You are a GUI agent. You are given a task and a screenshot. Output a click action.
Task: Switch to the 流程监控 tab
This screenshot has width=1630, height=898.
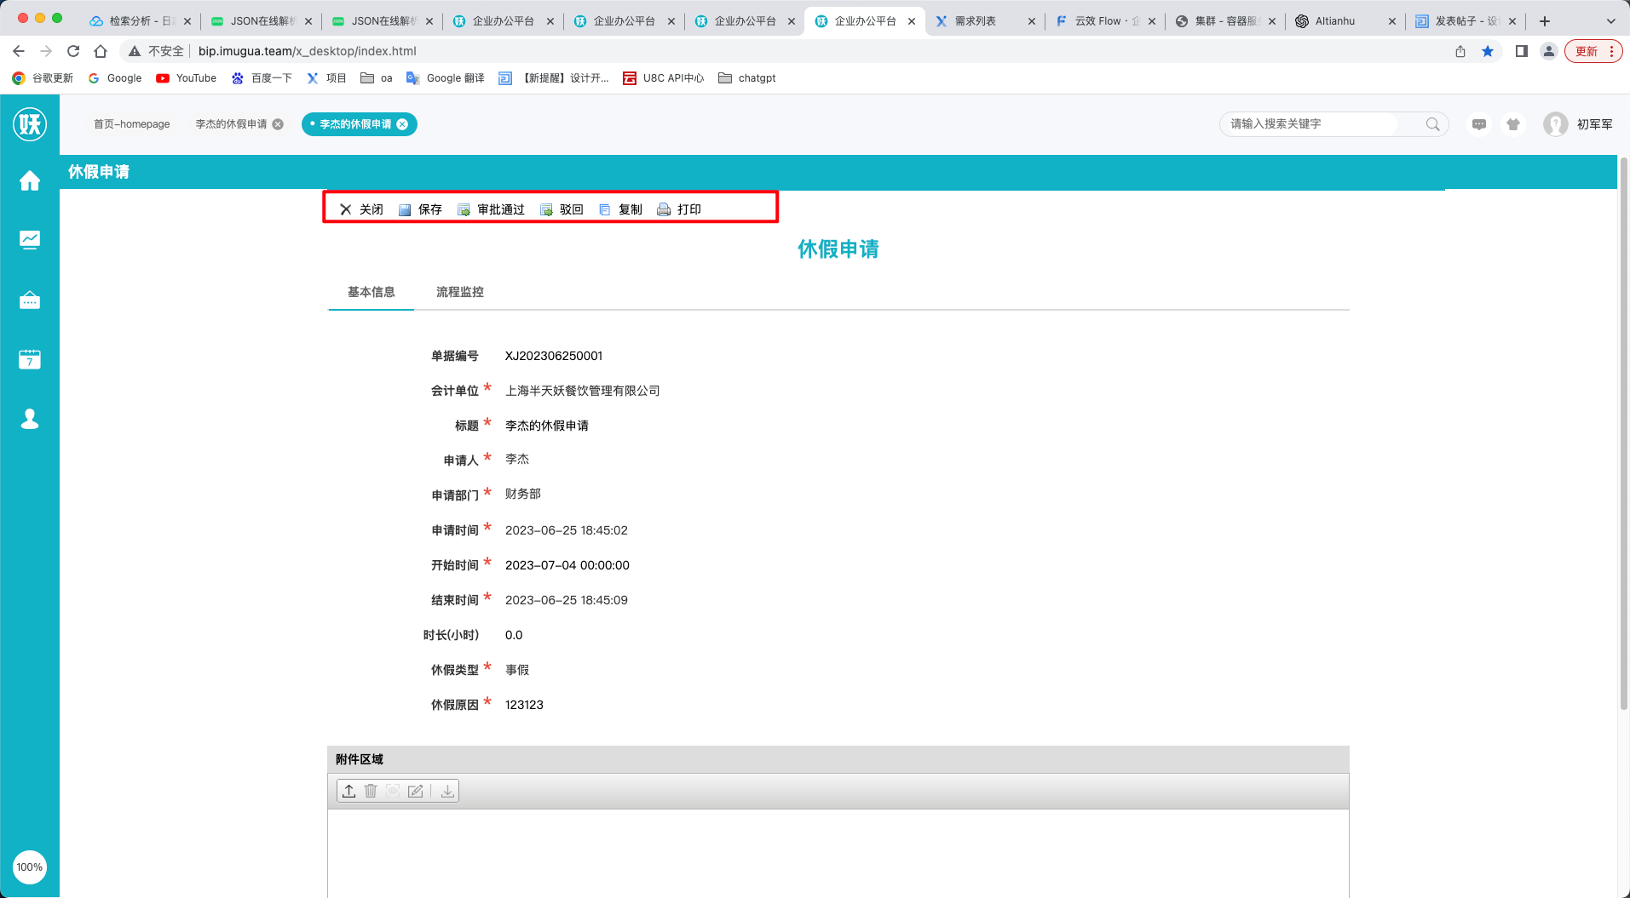(460, 292)
